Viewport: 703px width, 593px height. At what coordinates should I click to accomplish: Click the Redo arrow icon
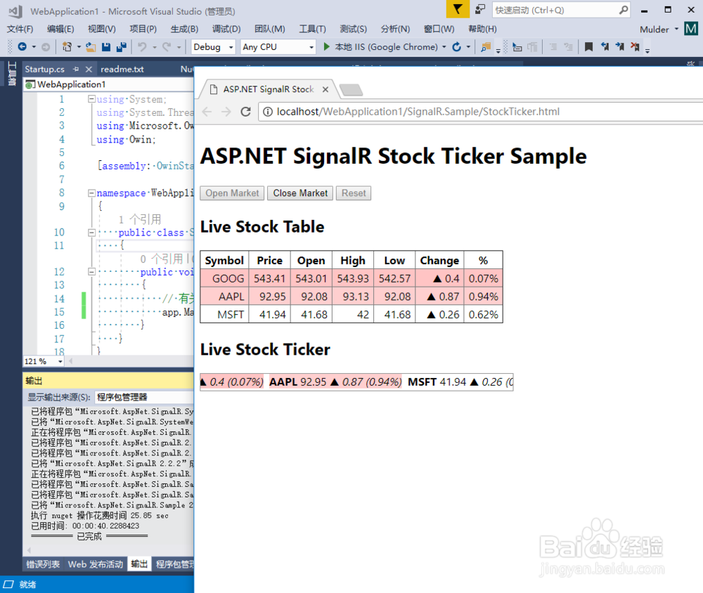[167, 46]
